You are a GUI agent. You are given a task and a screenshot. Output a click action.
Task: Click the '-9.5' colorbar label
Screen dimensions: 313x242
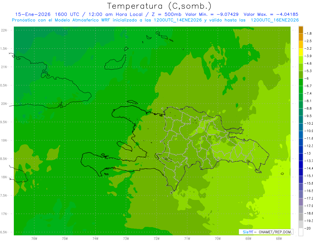pyautogui.click(x=308, y=116)
